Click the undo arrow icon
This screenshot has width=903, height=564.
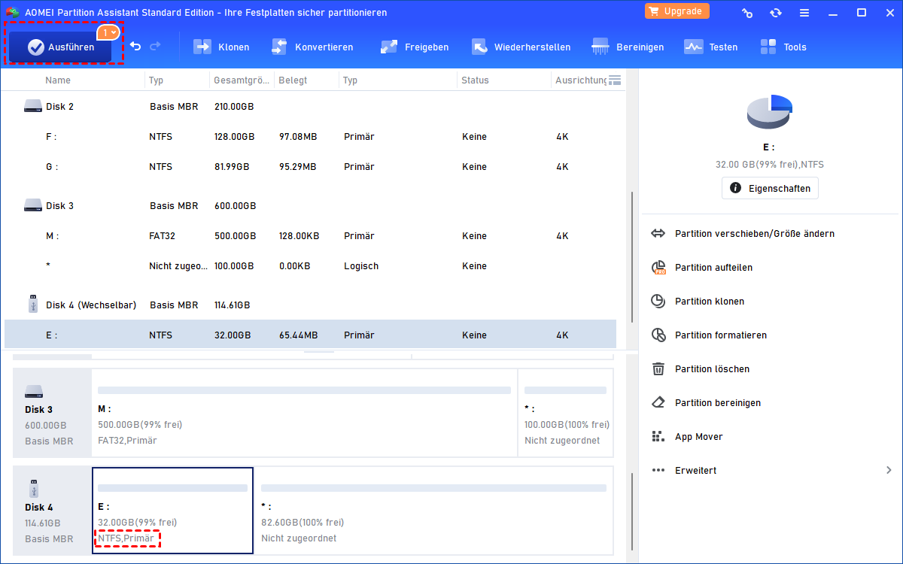[x=135, y=47]
